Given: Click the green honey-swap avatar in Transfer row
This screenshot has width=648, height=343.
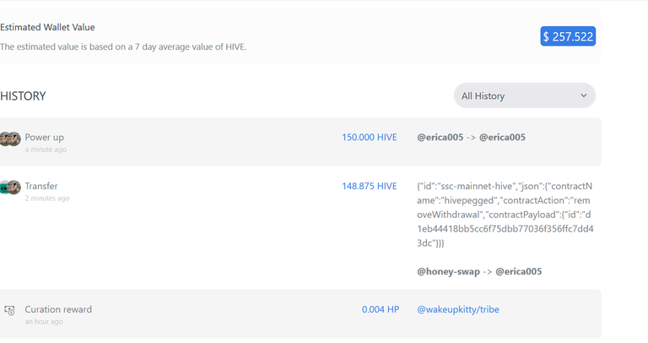Looking at the screenshot, I should [3, 188].
